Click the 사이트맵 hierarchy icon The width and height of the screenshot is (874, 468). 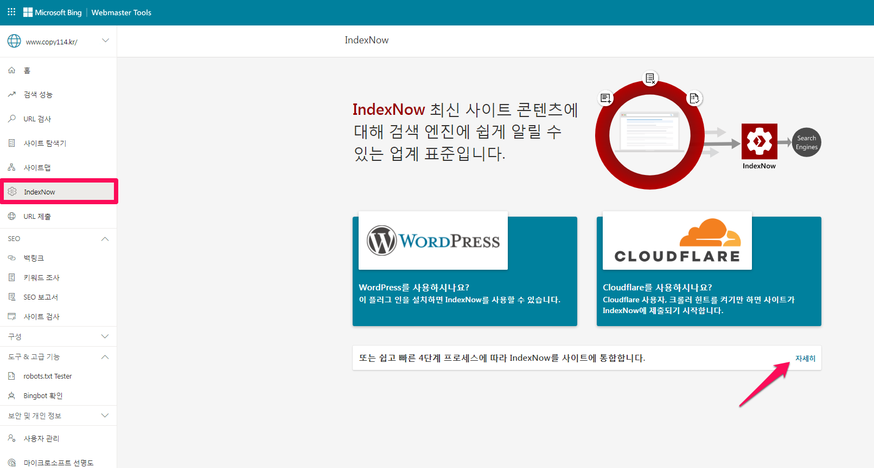[x=12, y=167]
